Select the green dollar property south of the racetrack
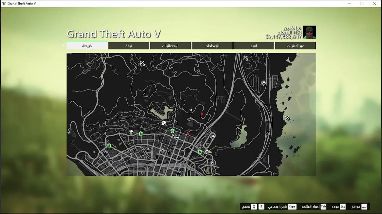 tap(200, 152)
